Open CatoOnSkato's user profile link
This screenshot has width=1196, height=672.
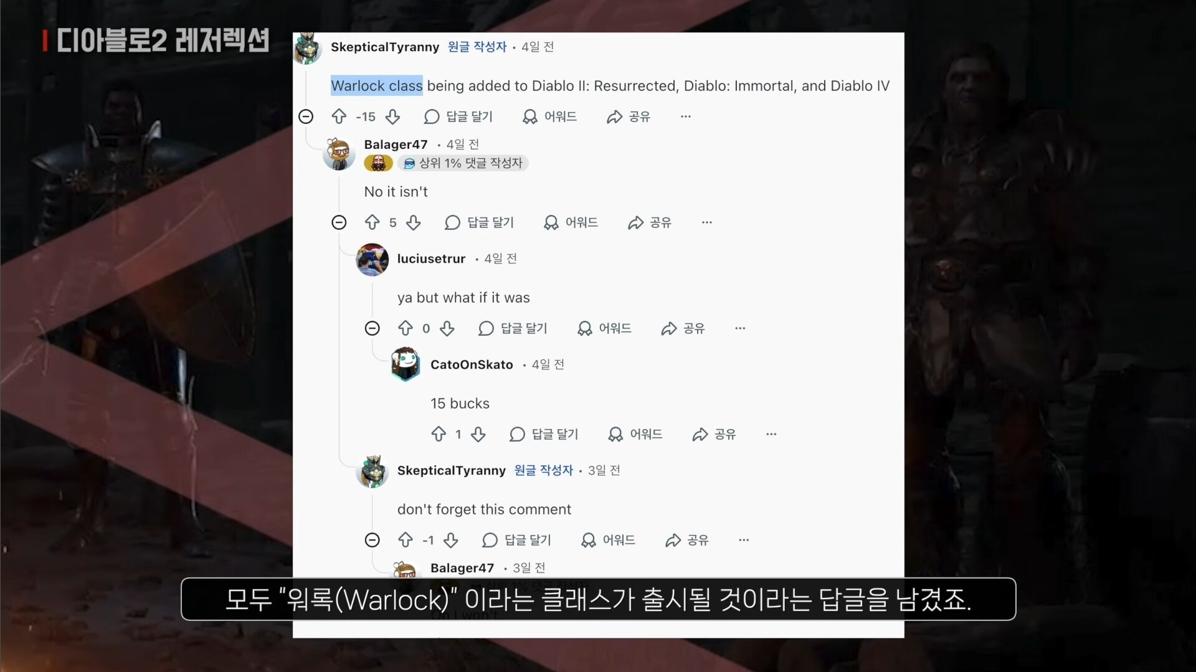pyautogui.click(x=472, y=364)
